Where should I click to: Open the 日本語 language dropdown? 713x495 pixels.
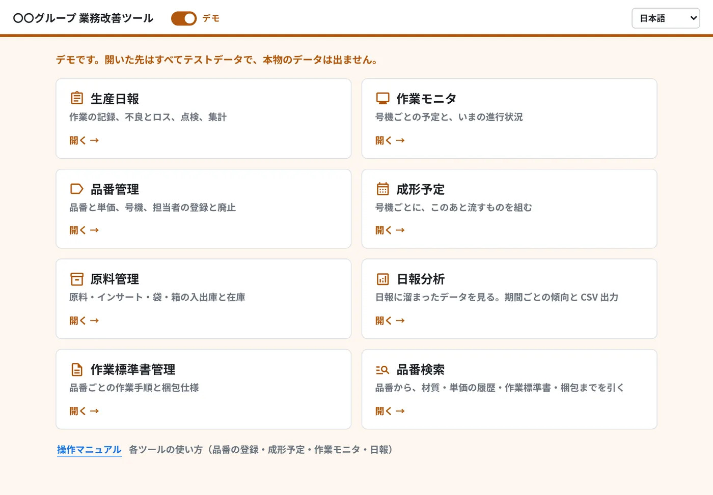coord(666,18)
